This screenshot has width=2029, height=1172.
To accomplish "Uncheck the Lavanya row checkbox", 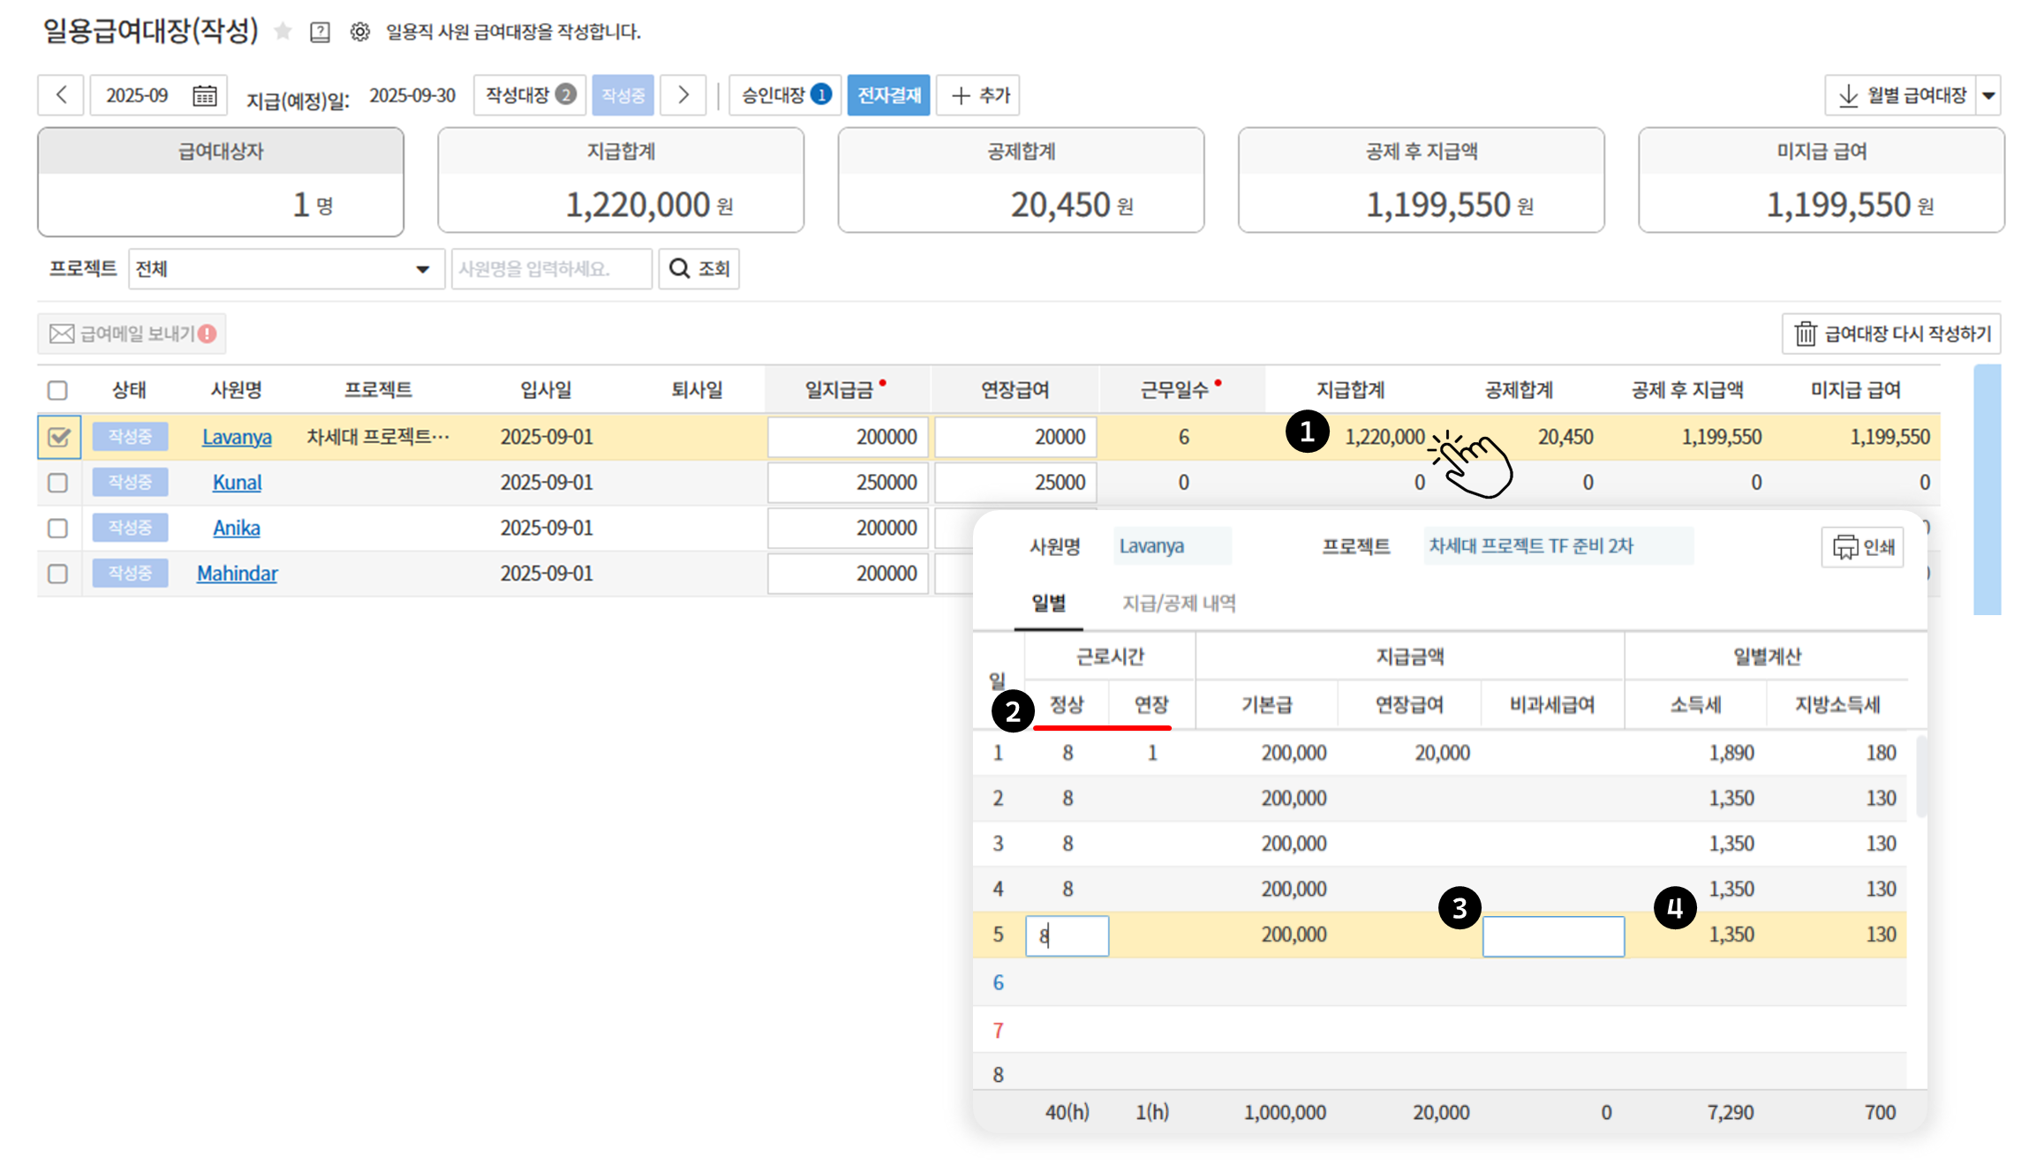I will [58, 437].
